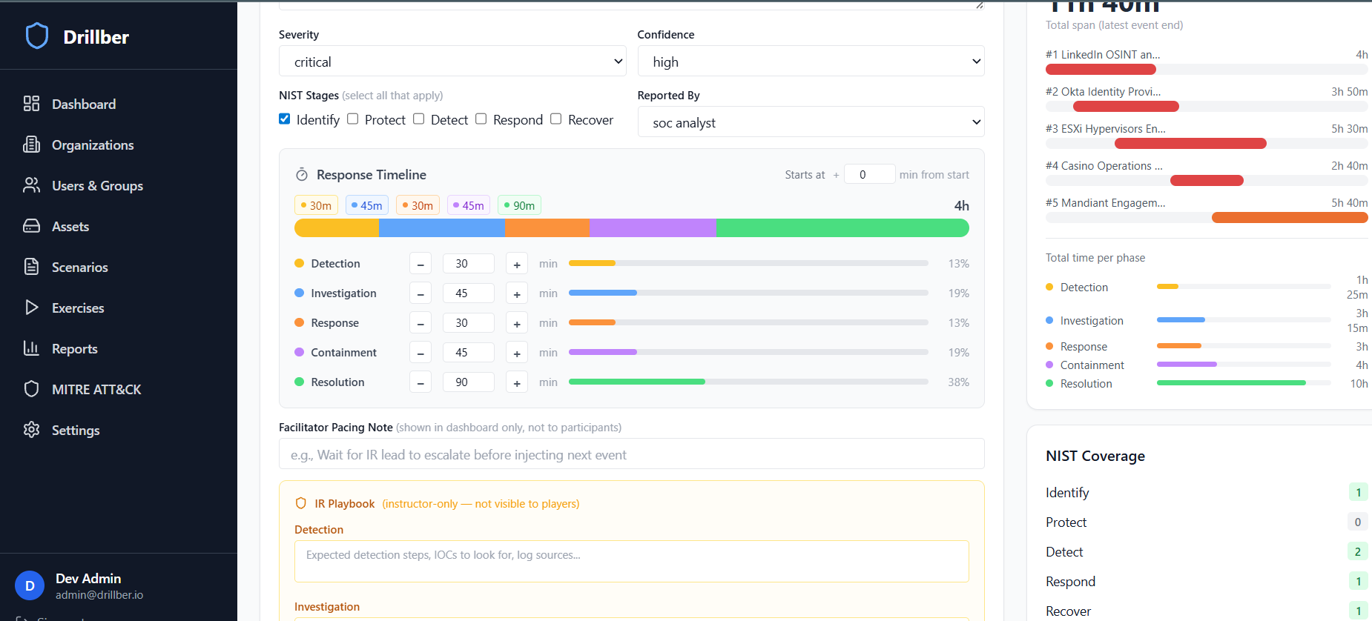Image resolution: width=1372 pixels, height=621 pixels.
Task: Open Dashboard via its grid icon
Action: tap(31, 104)
